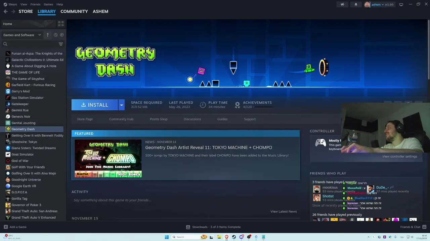The height and width of the screenshot is (241, 430).
Task: Expand the Games and Software dropdown
Action: (x=22, y=35)
